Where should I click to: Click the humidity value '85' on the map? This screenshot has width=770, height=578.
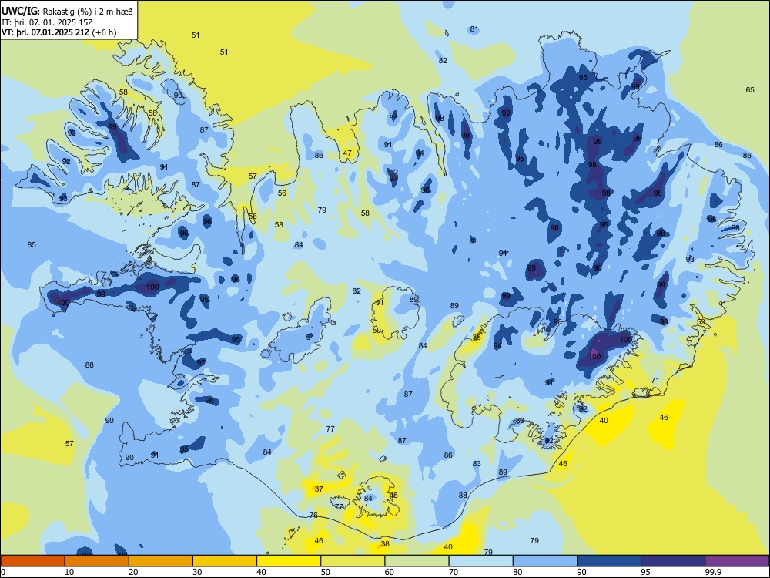(x=32, y=245)
